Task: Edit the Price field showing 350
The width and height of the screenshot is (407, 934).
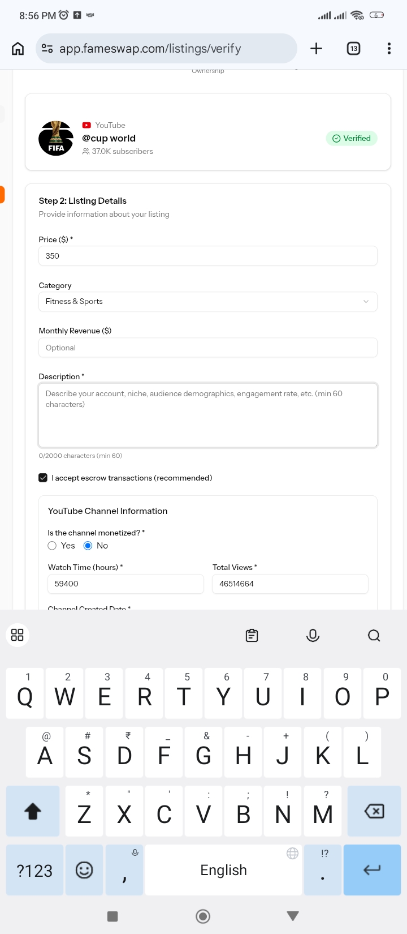Action: 208,256
